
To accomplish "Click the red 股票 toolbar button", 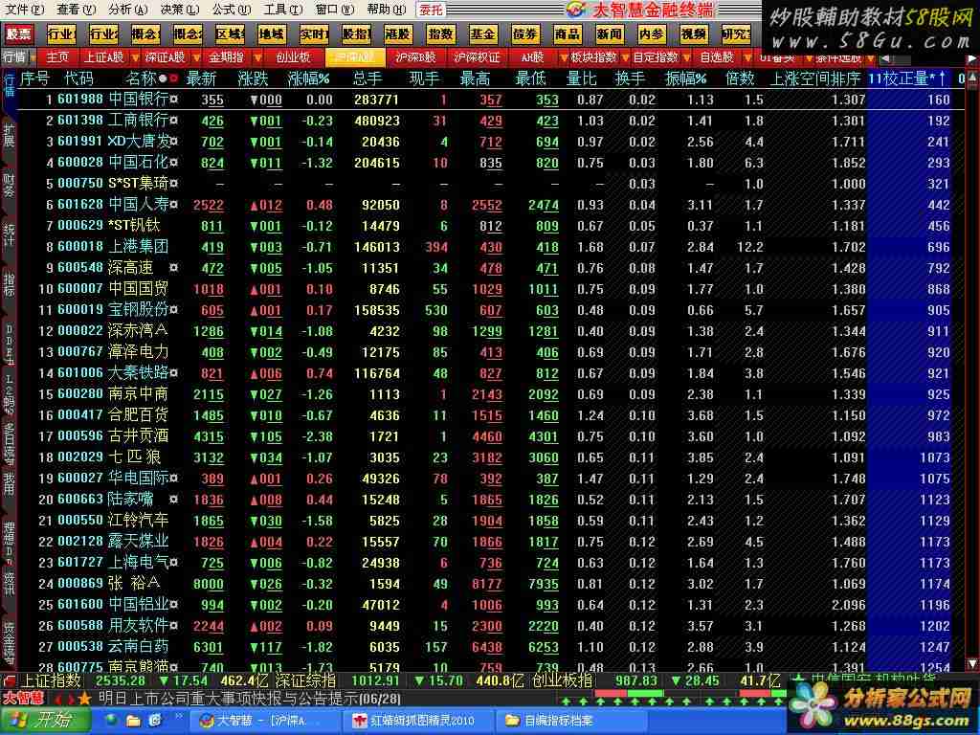I will (19, 33).
